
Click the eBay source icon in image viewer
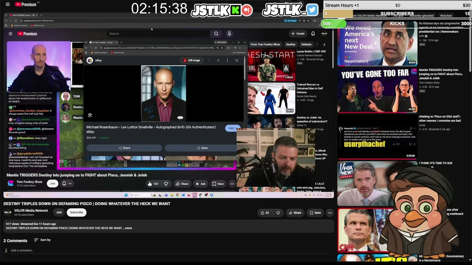coord(90,60)
